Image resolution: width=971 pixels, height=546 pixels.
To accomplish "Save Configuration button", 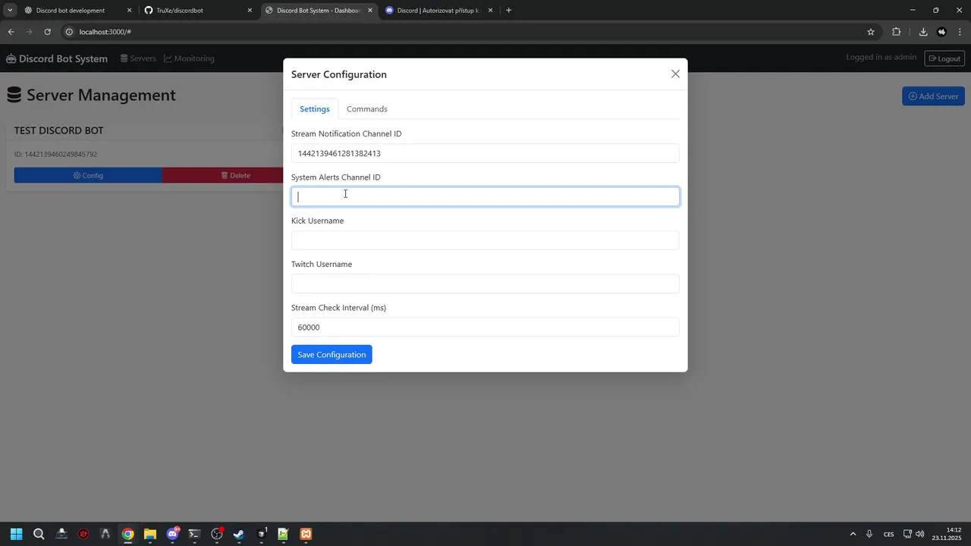I will (332, 355).
